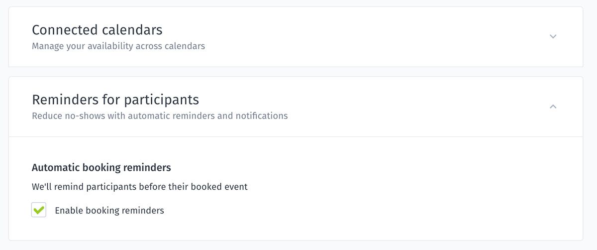Open the "Connected calendars" section title
Image resolution: width=597 pixels, height=250 pixels.
pyautogui.click(x=97, y=30)
